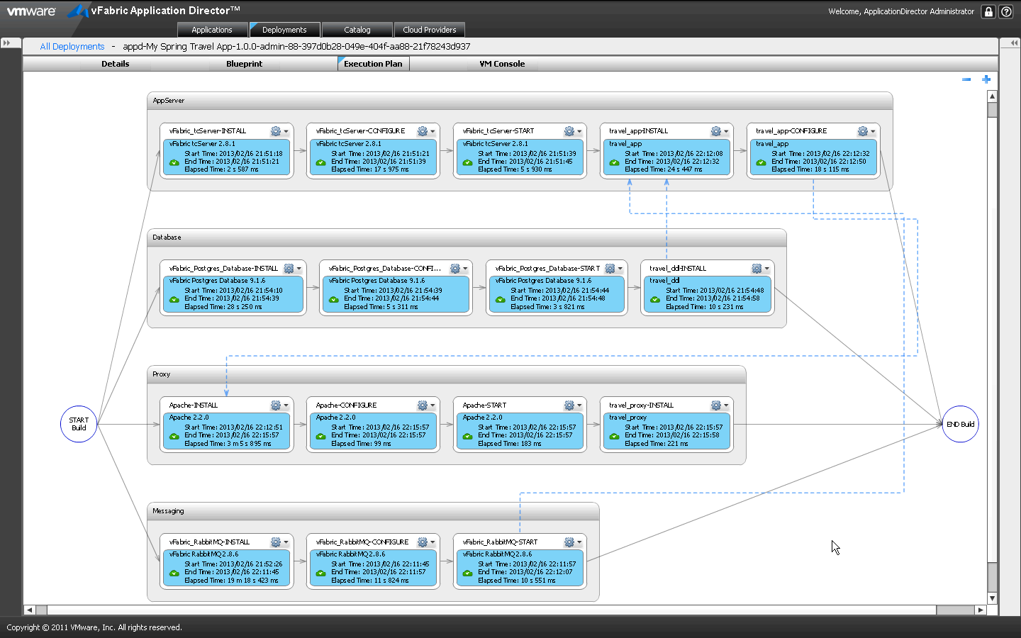Image resolution: width=1021 pixels, height=638 pixels.
Task: Open gear menu on travel_app-CONFIGURE task
Action: click(x=863, y=131)
